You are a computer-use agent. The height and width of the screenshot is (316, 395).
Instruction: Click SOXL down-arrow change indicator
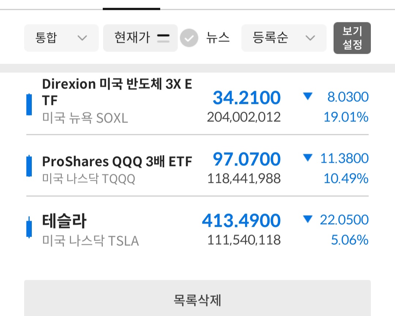click(308, 97)
